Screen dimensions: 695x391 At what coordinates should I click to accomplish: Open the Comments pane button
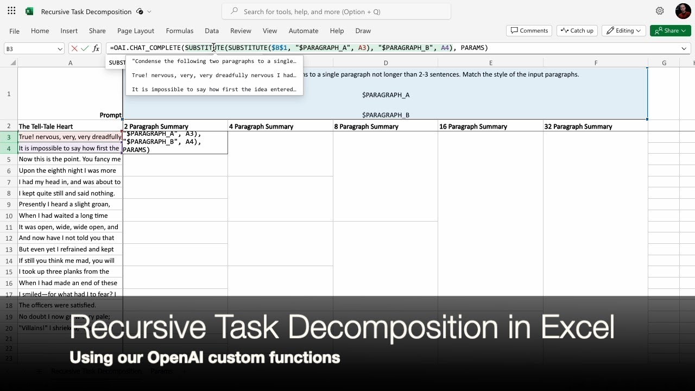point(529,30)
